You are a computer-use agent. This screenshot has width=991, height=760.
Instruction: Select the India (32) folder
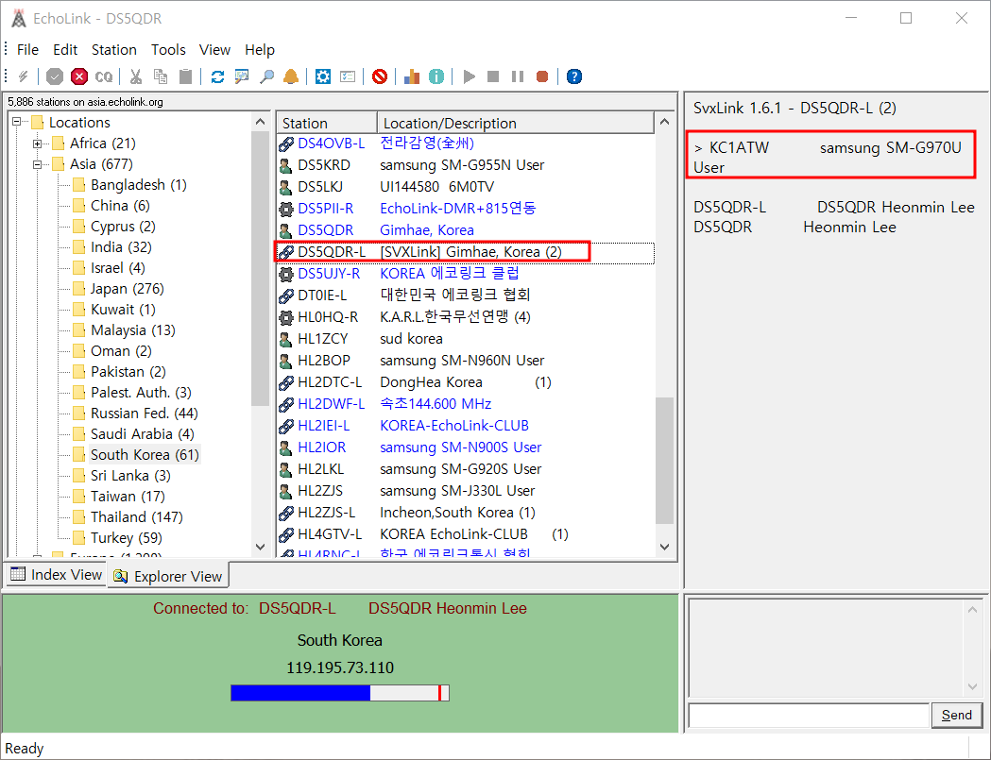pos(121,247)
